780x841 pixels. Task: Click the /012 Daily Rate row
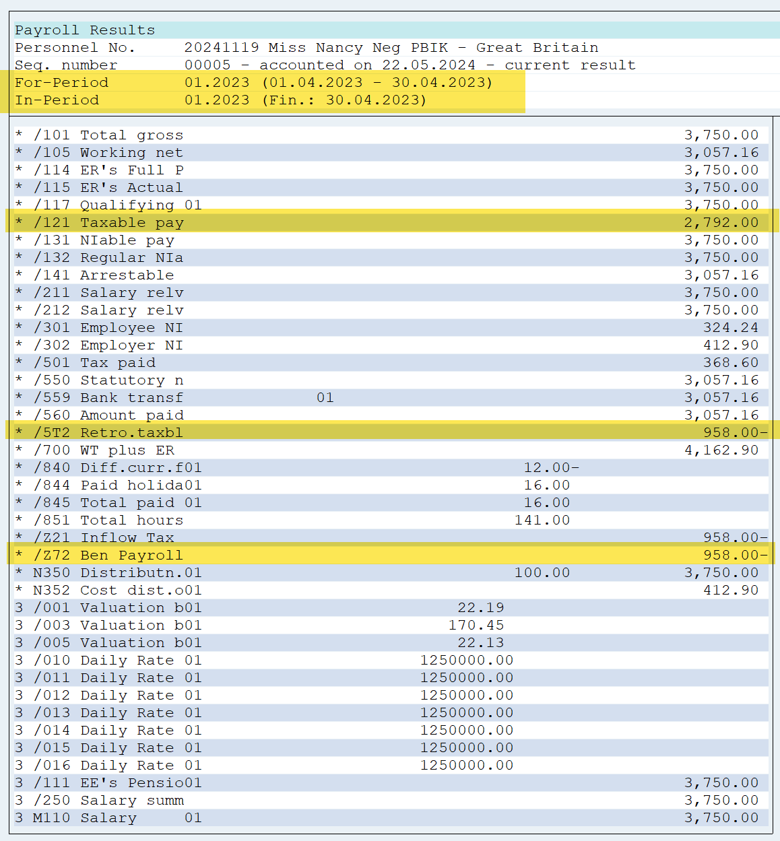391,696
